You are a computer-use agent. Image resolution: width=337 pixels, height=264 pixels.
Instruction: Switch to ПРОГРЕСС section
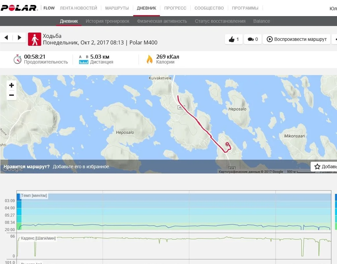click(x=175, y=8)
